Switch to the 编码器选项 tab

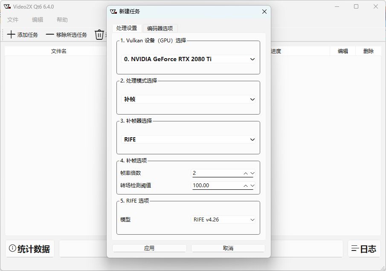click(160, 28)
